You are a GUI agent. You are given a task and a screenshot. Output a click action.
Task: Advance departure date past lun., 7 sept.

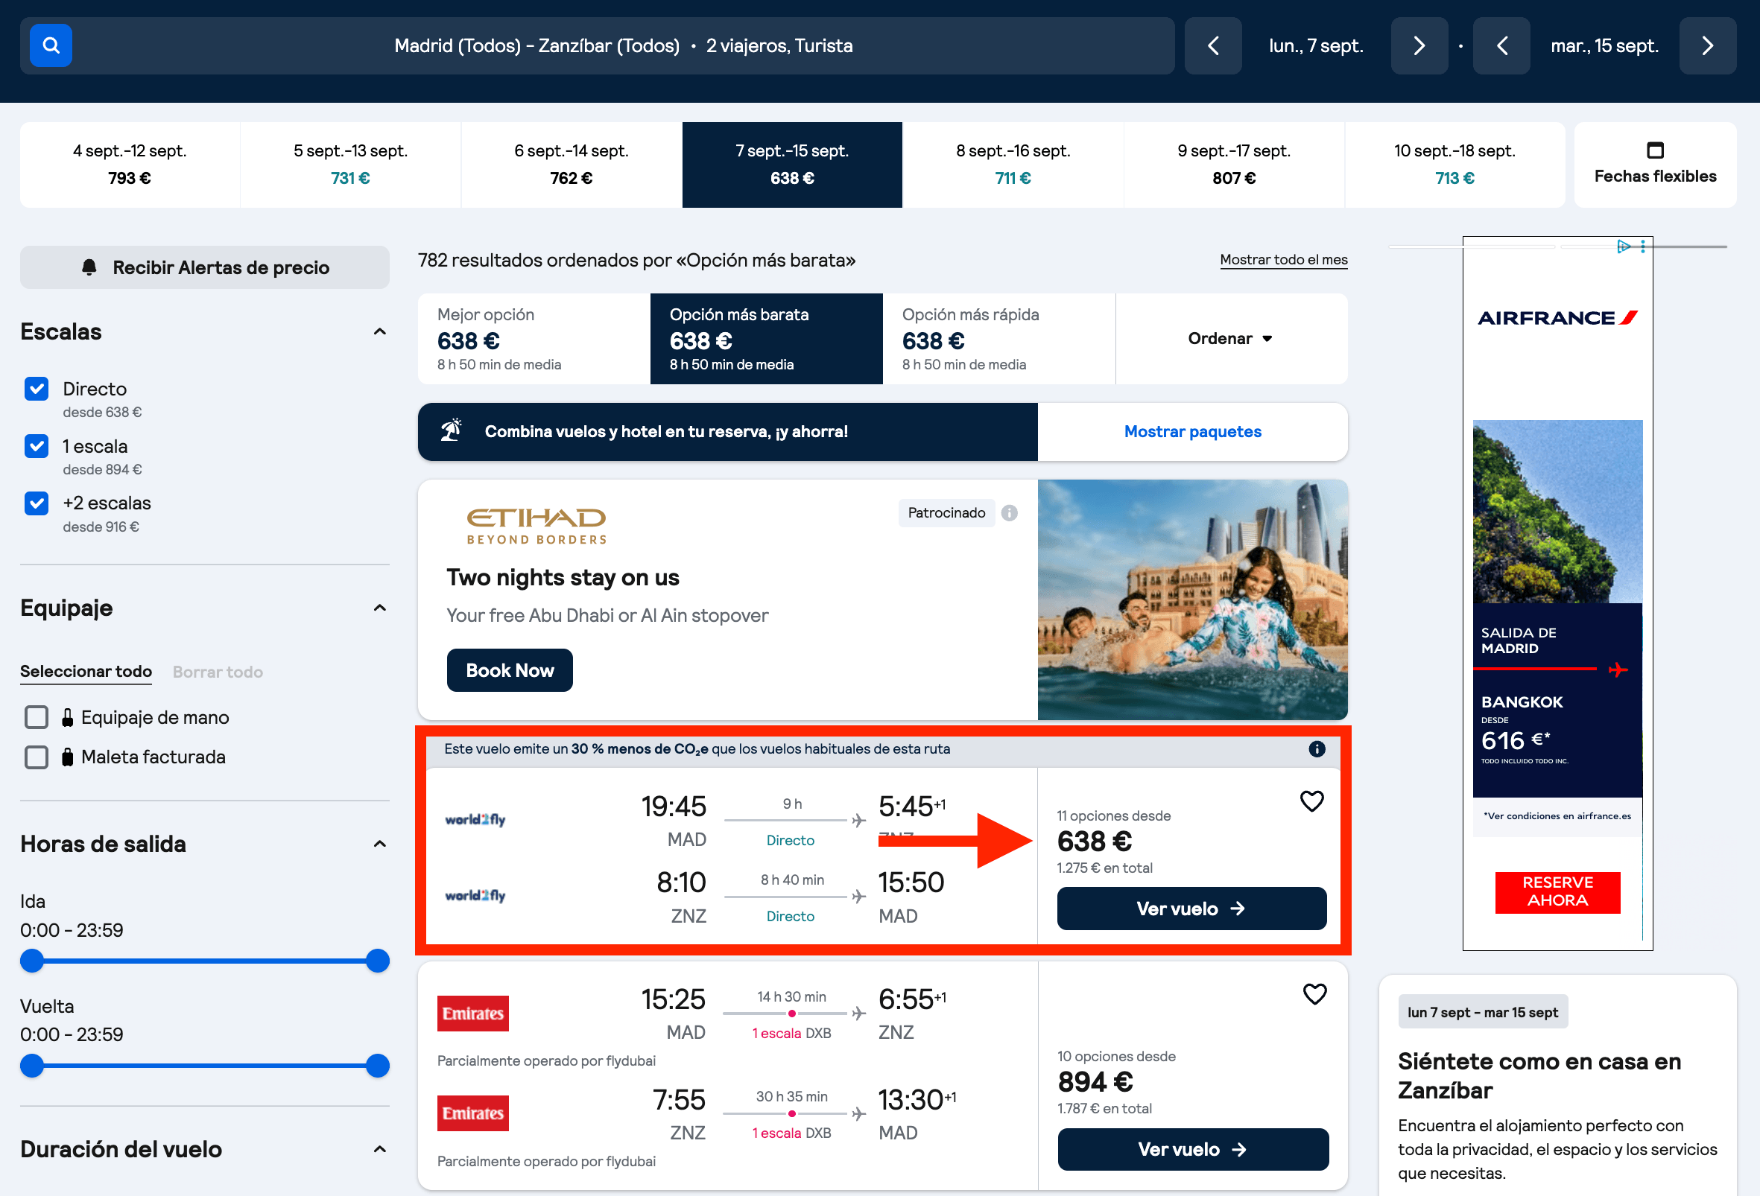pyautogui.click(x=1419, y=45)
